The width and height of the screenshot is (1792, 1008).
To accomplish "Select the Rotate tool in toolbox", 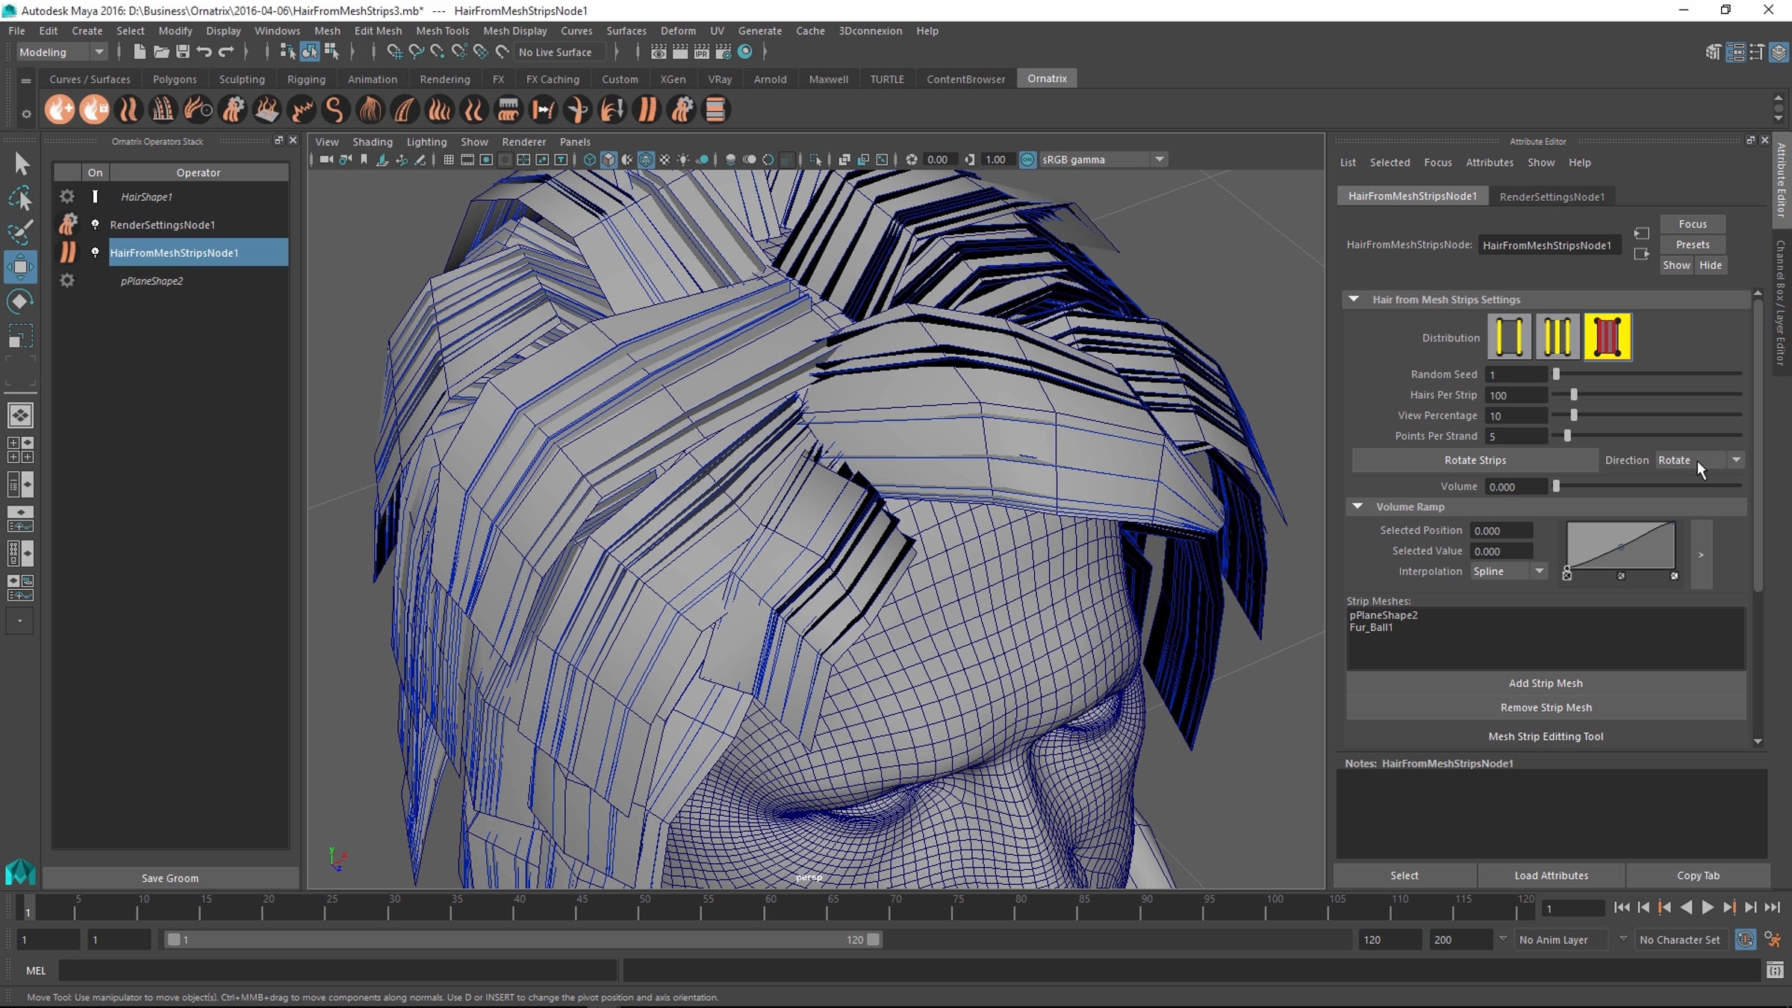I will point(20,301).
